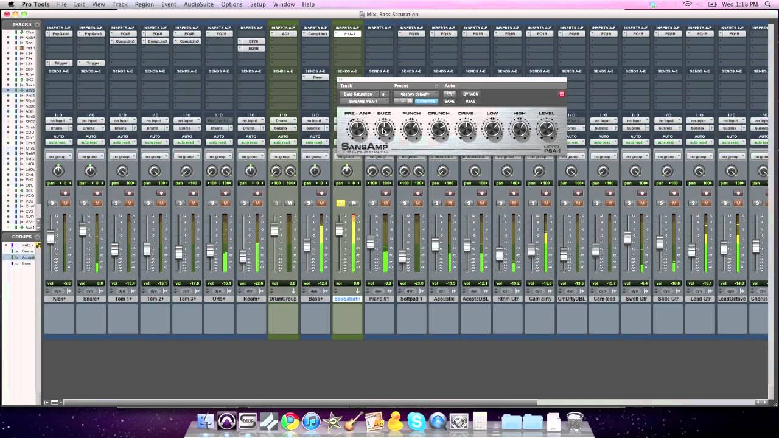779x438 pixels.
Task: Open the Window menu
Action: click(284, 4)
